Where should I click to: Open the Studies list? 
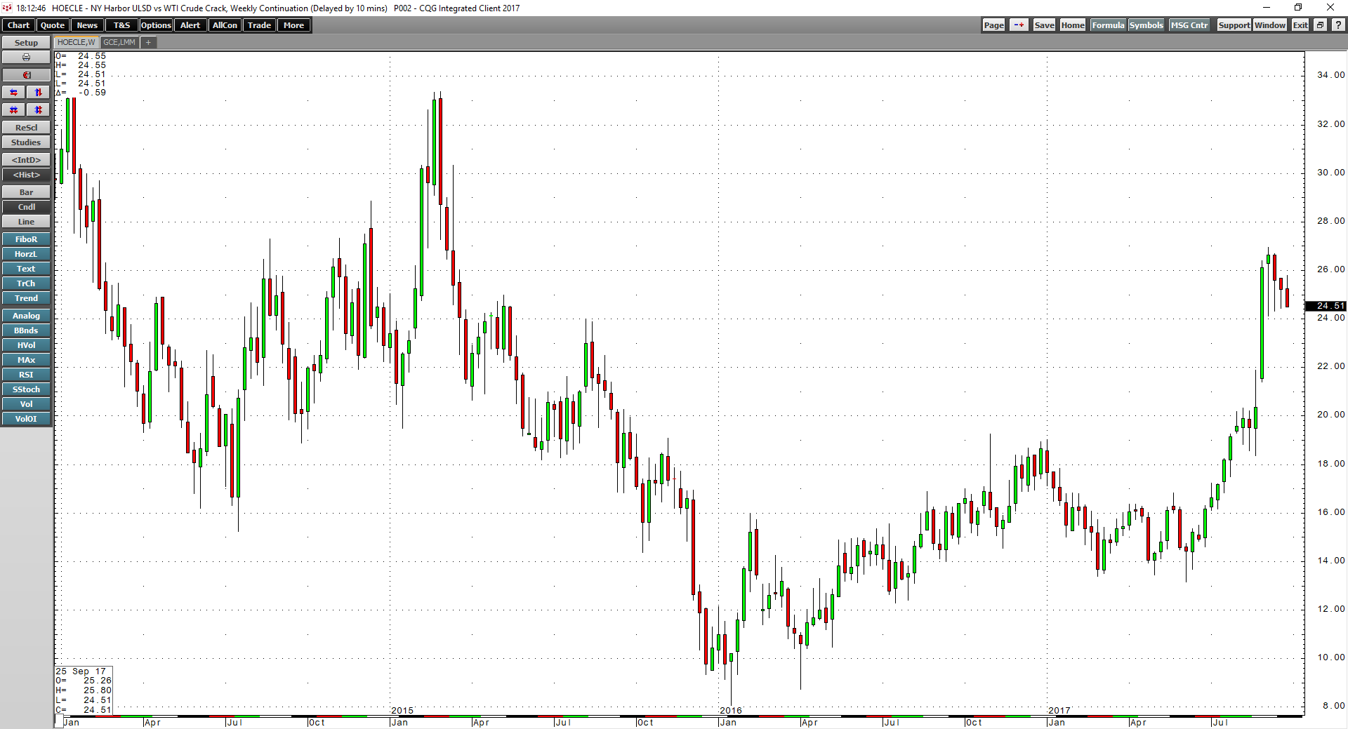[26, 142]
